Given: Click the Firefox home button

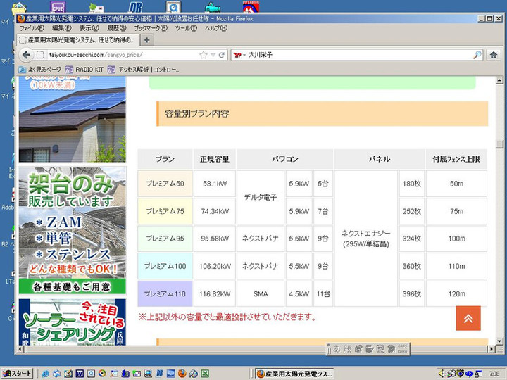Looking at the screenshot, I should (494, 55).
